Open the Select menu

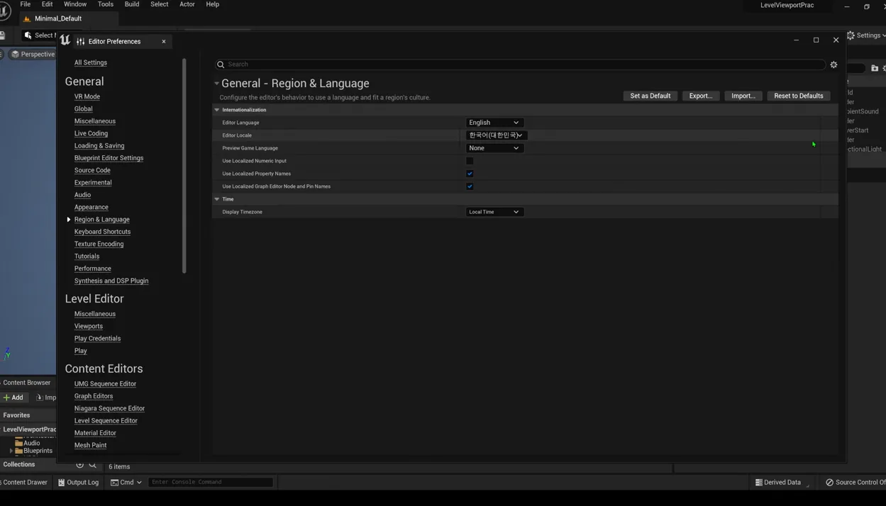[x=159, y=4]
